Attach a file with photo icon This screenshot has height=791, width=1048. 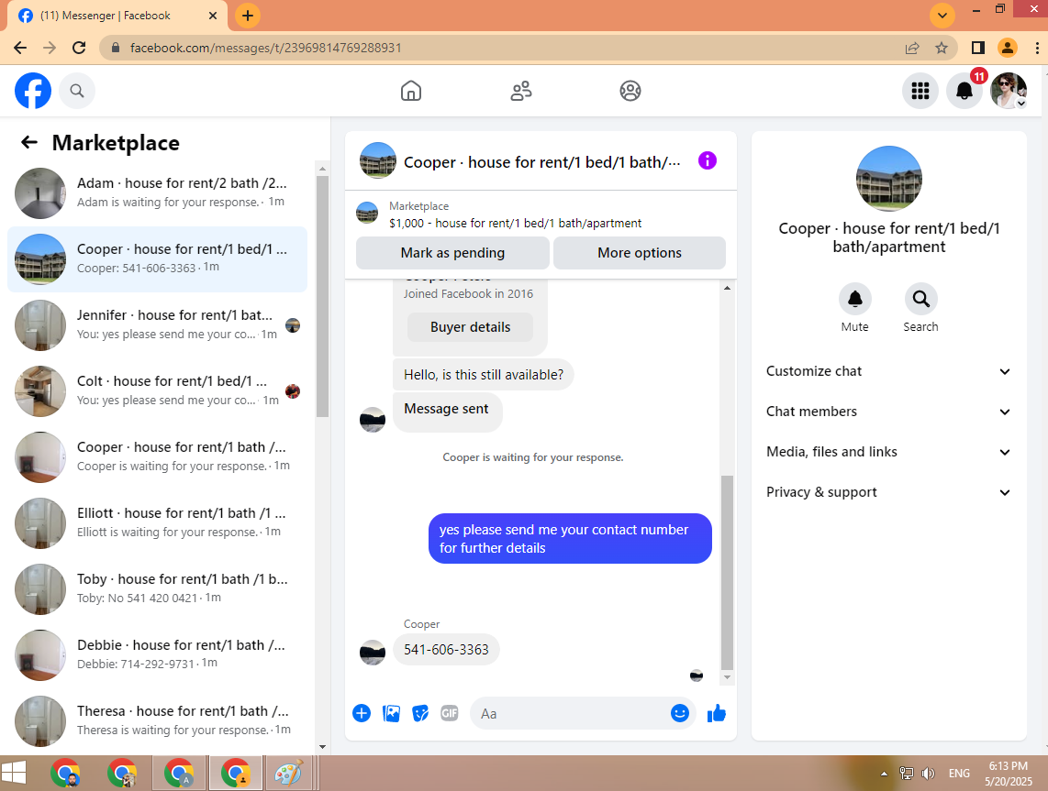(391, 714)
